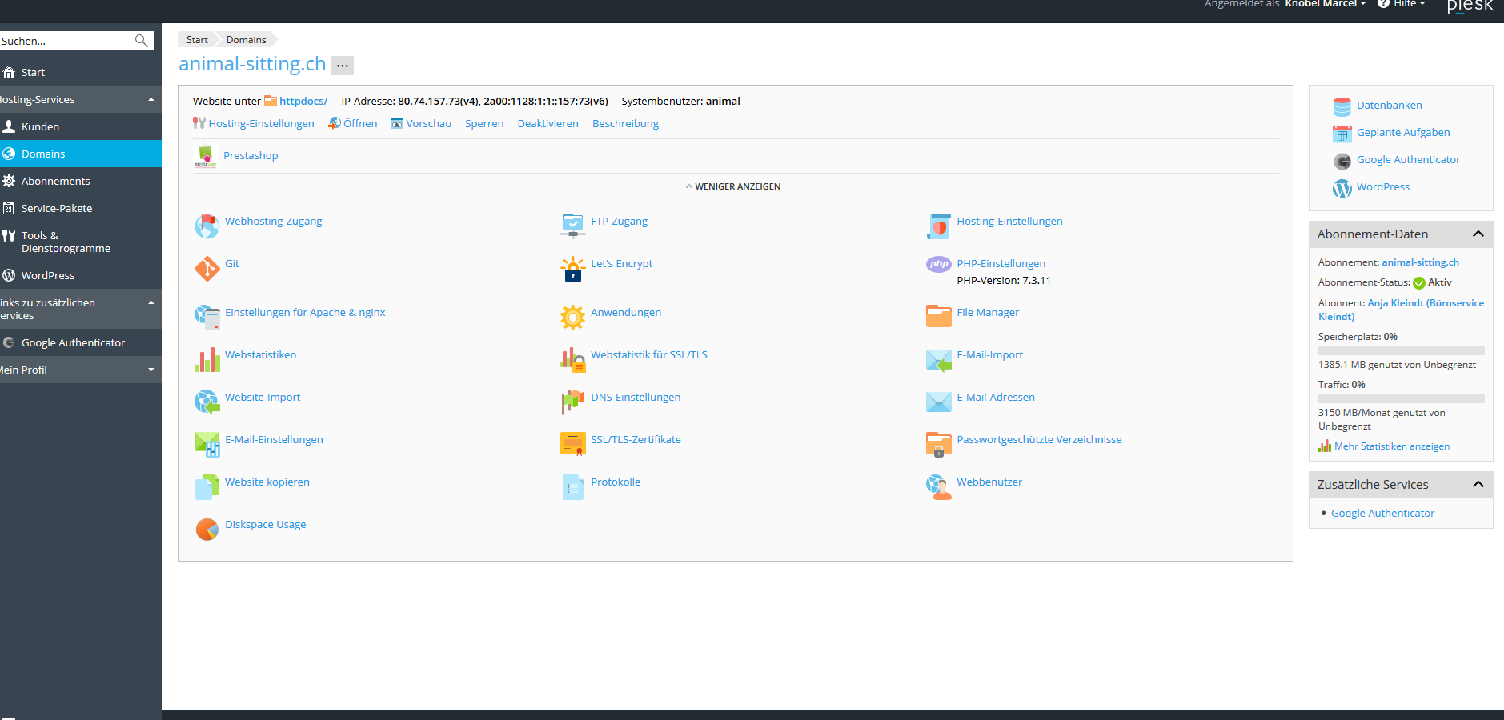Open the domain actions ellipsis menu
The width and height of the screenshot is (1504, 720).
click(343, 66)
